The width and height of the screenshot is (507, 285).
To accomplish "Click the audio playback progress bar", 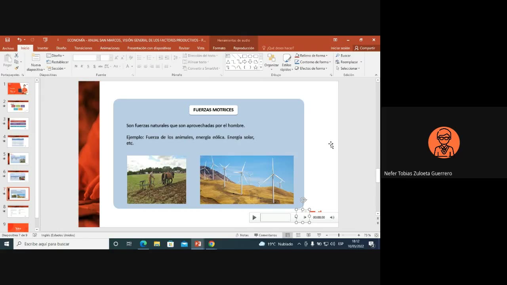I will click(x=275, y=217).
